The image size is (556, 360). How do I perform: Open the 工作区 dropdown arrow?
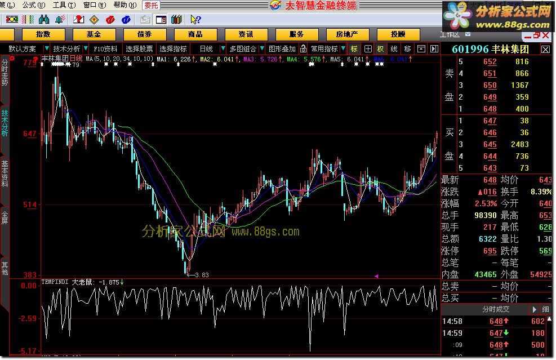click(468, 34)
